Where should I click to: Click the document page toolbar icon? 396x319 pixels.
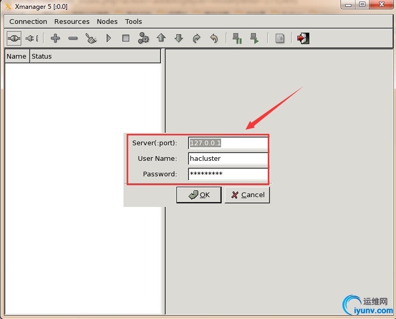pyautogui.click(x=280, y=38)
